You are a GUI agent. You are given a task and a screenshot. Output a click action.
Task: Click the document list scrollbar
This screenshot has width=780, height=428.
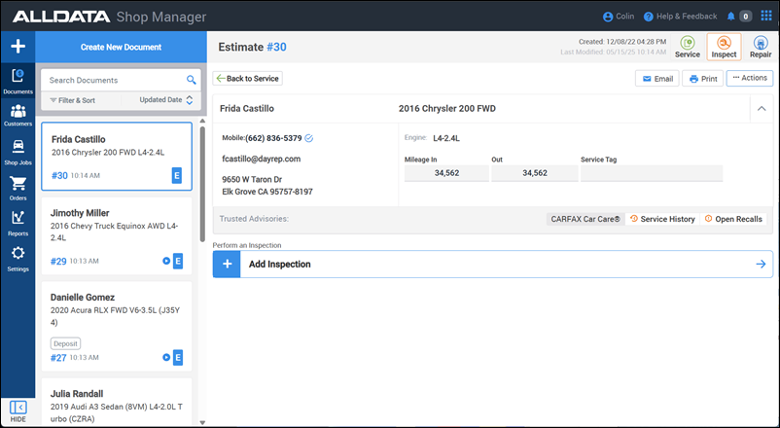202,184
